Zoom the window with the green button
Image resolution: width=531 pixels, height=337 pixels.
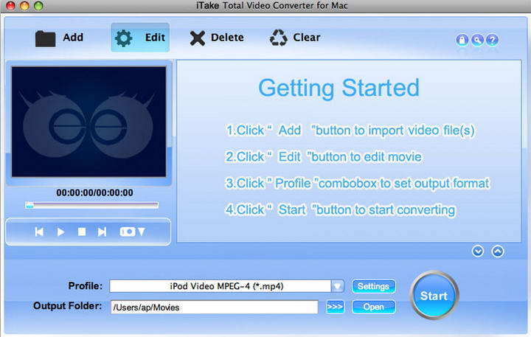[x=38, y=5]
